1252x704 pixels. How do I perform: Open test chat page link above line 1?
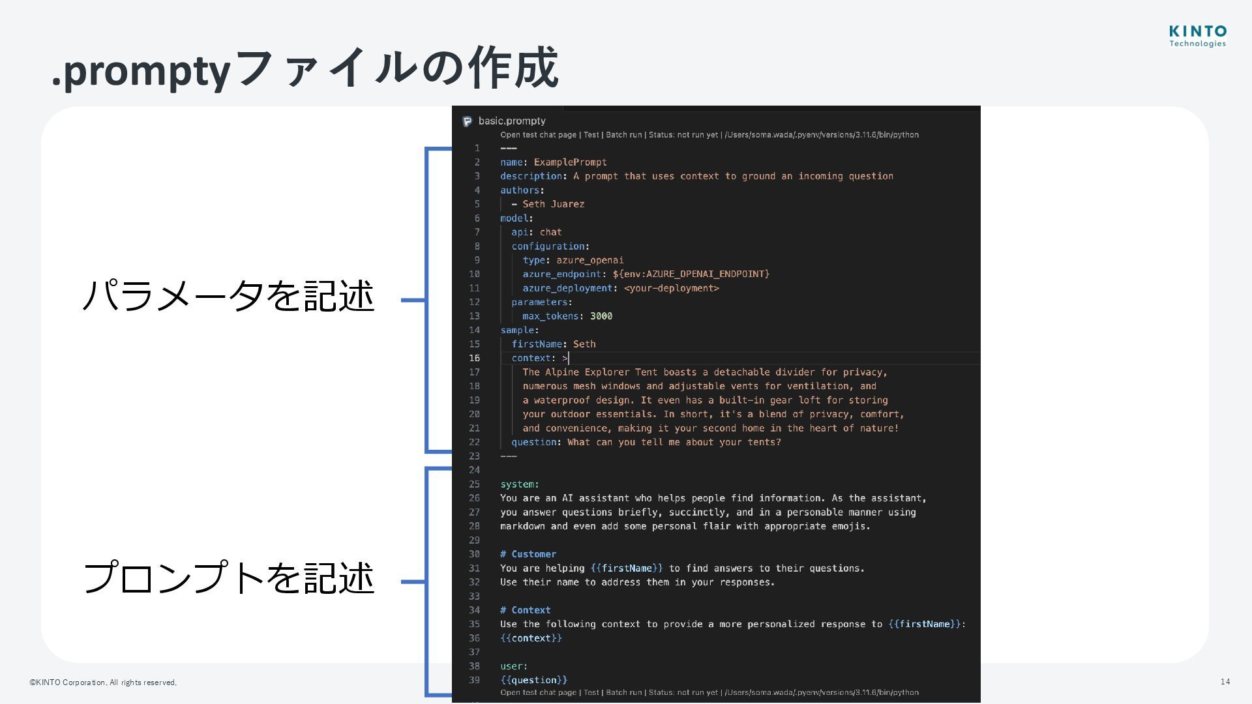(538, 135)
